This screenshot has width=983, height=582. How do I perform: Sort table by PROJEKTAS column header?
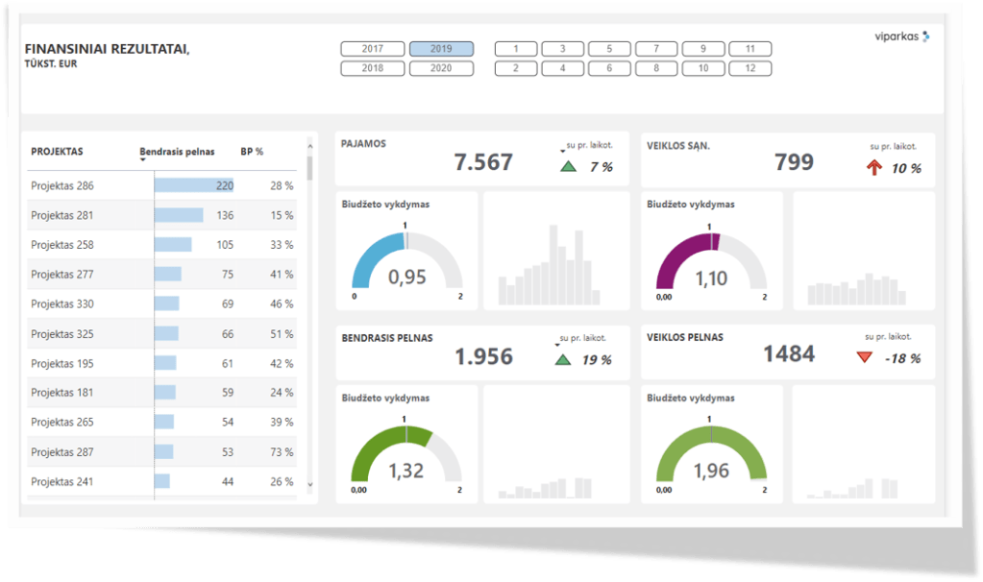pyautogui.click(x=57, y=152)
